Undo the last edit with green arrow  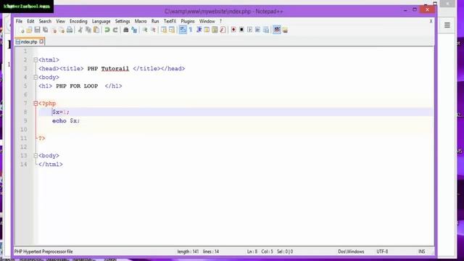pyautogui.click(x=107, y=30)
